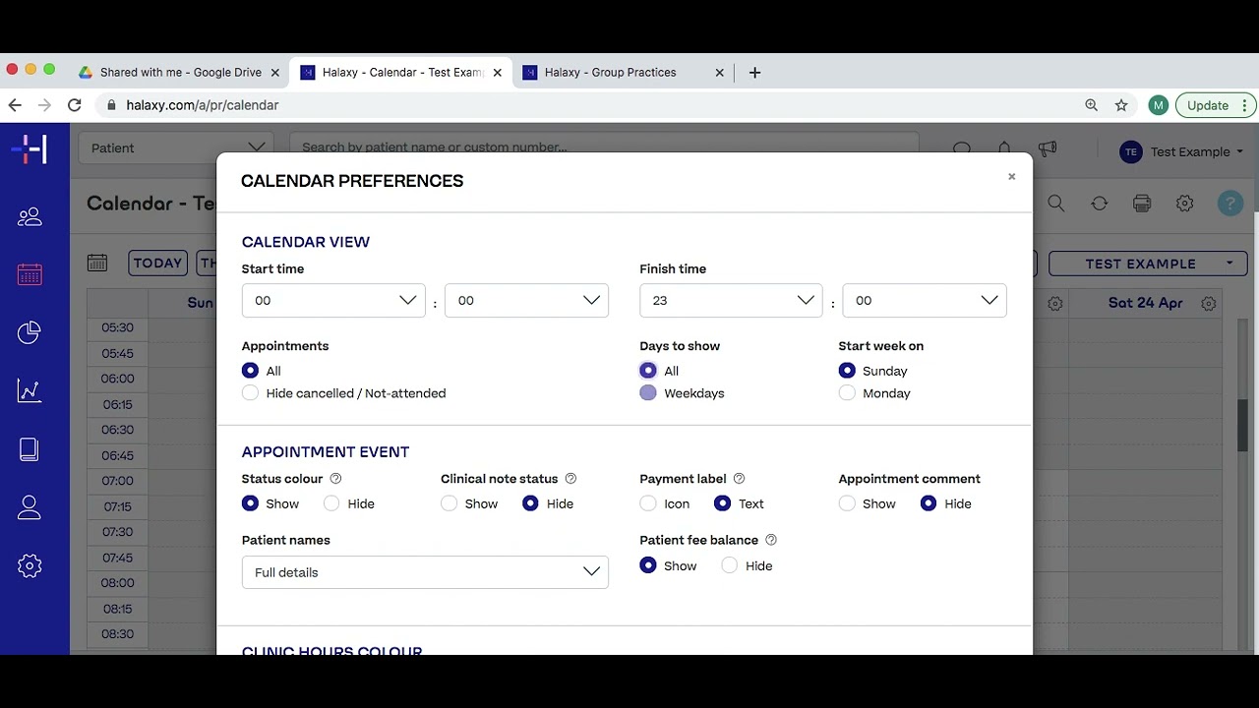Image resolution: width=1259 pixels, height=708 pixels.
Task: Open the Start time hour dropdown
Action: coord(333,301)
